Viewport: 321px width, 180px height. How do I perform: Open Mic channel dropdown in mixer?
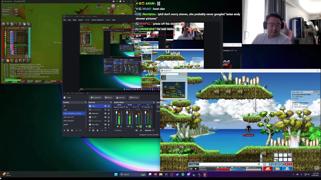coord(133,107)
